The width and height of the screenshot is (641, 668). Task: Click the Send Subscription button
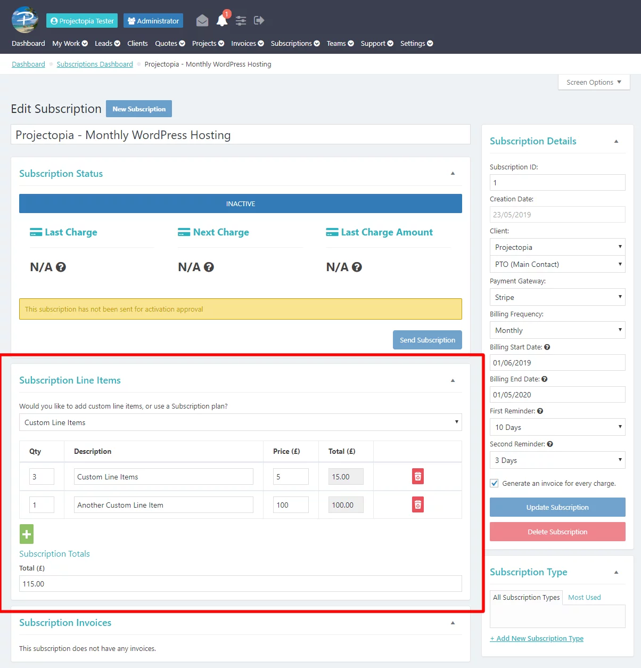tap(427, 340)
